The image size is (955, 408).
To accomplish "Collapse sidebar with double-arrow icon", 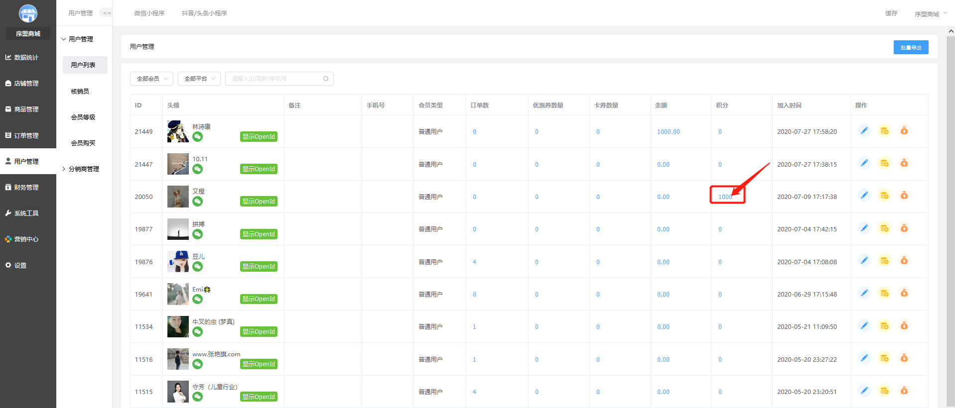I will point(106,13).
